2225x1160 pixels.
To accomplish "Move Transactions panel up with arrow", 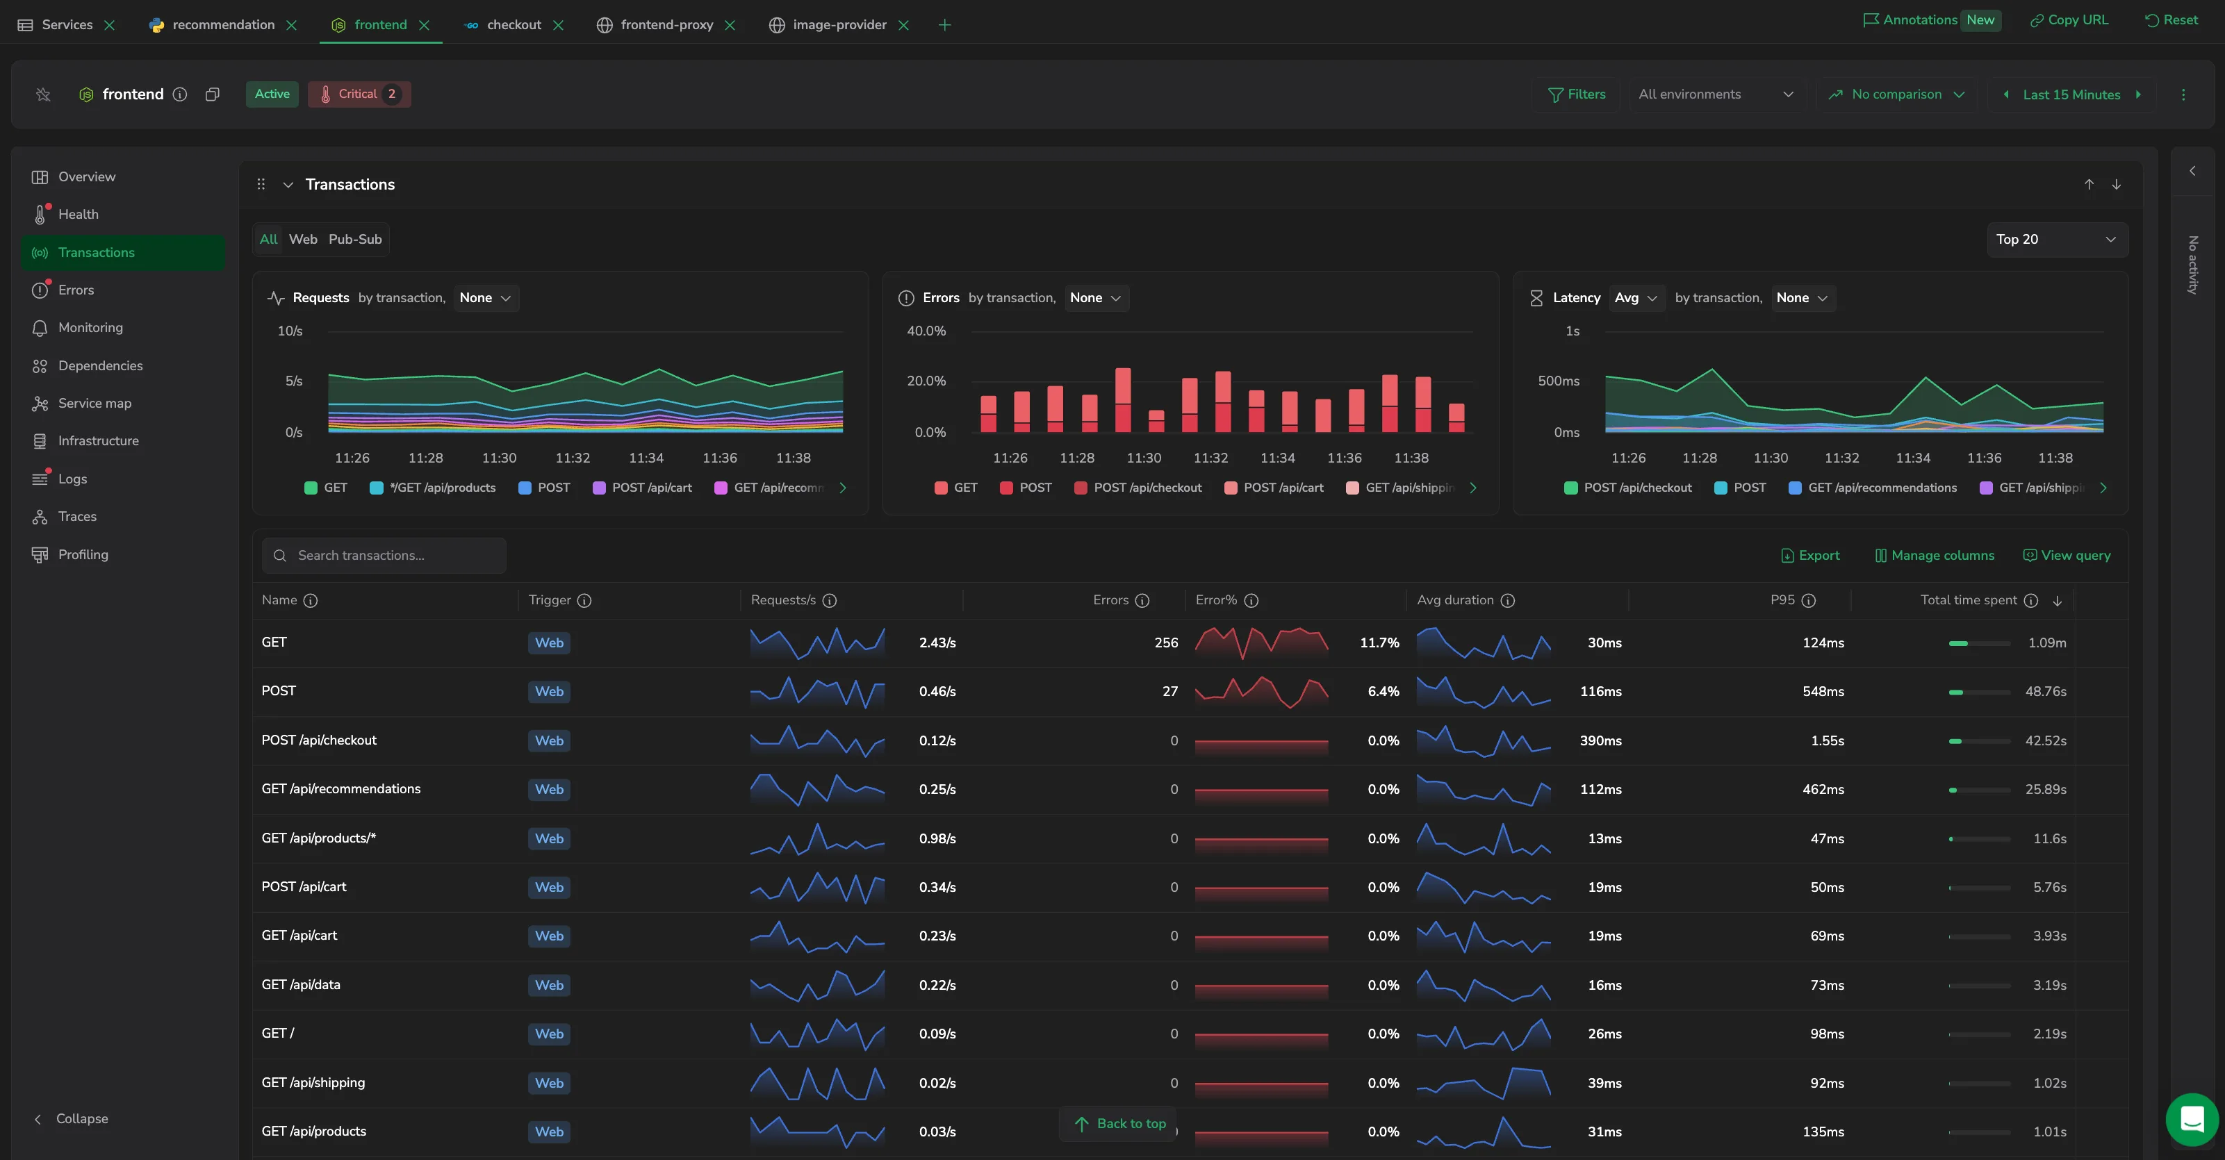I will pyautogui.click(x=2089, y=184).
